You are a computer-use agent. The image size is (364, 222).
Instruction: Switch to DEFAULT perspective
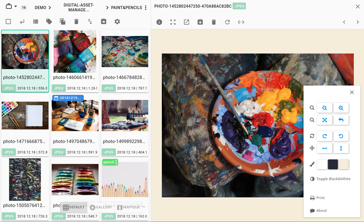click(74, 207)
